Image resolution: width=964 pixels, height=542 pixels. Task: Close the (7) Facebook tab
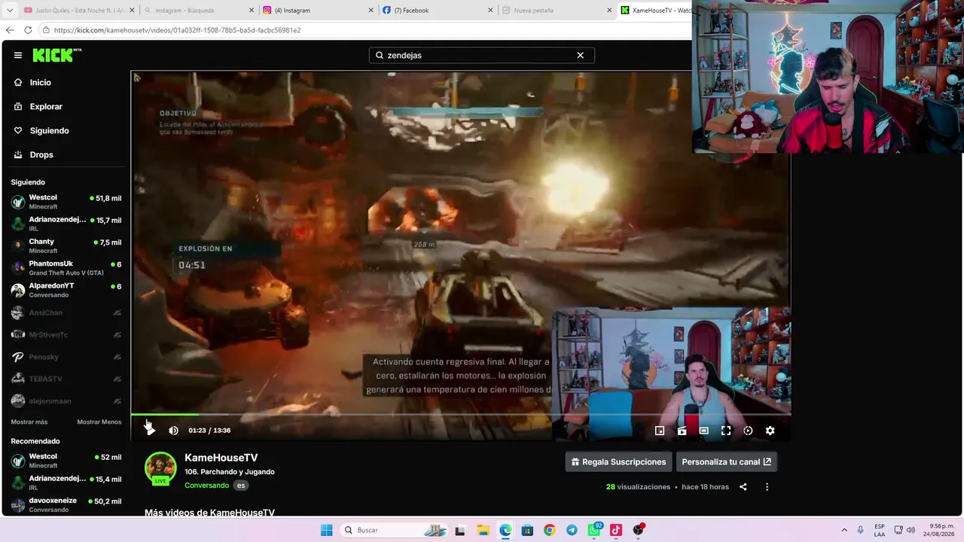point(490,11)
